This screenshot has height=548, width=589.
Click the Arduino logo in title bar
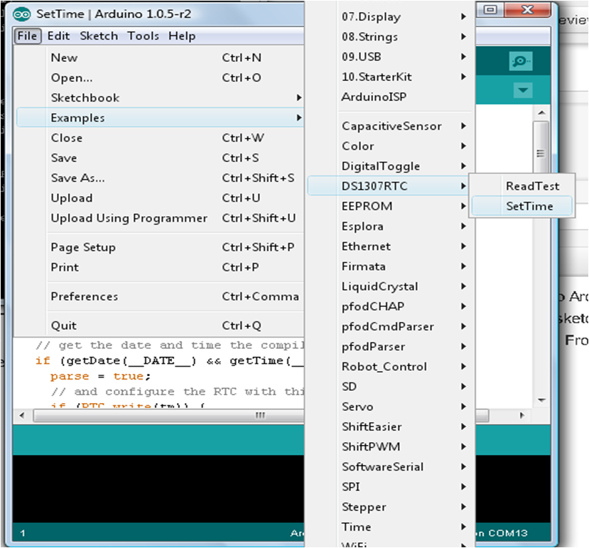tap(22, 14)
